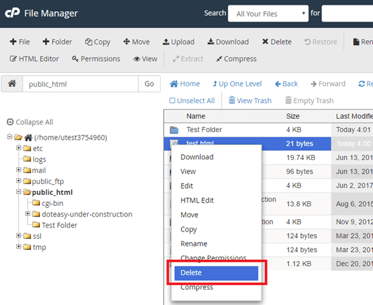Open the All Your Files search dropdown
The width and height of the screenshot is (373, 305).
coord(268,14)
